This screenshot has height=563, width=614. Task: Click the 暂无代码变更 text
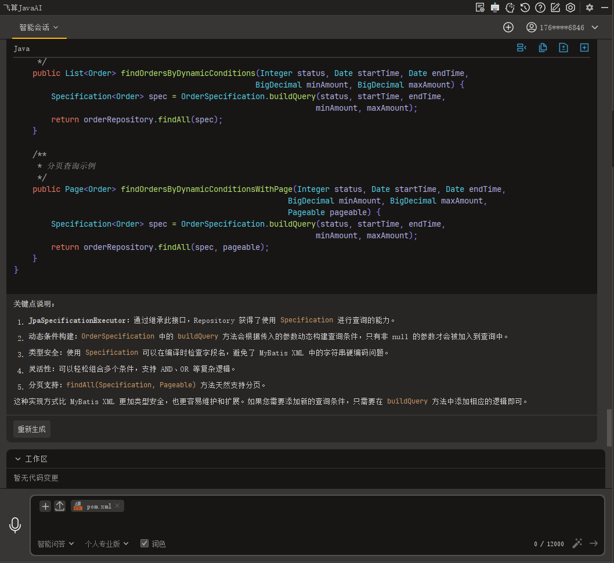pyautogui.click(x=36, y=478)
